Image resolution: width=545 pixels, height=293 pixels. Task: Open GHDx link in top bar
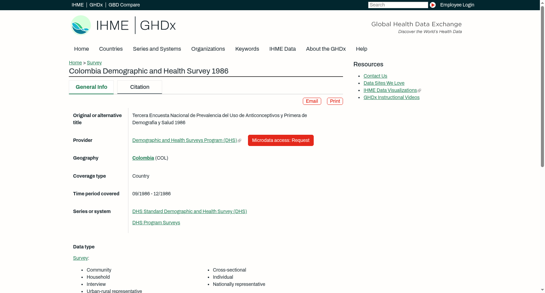click(x=96, y=5)
